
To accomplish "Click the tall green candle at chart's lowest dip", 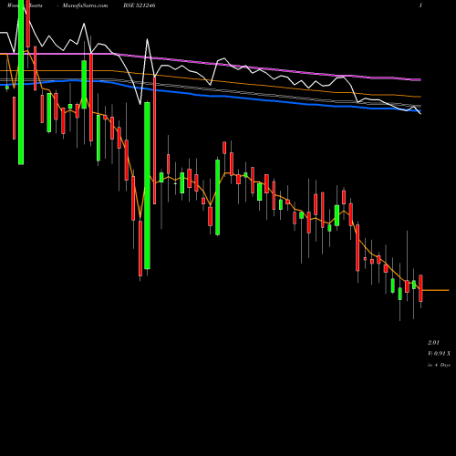I will [147, 185].
